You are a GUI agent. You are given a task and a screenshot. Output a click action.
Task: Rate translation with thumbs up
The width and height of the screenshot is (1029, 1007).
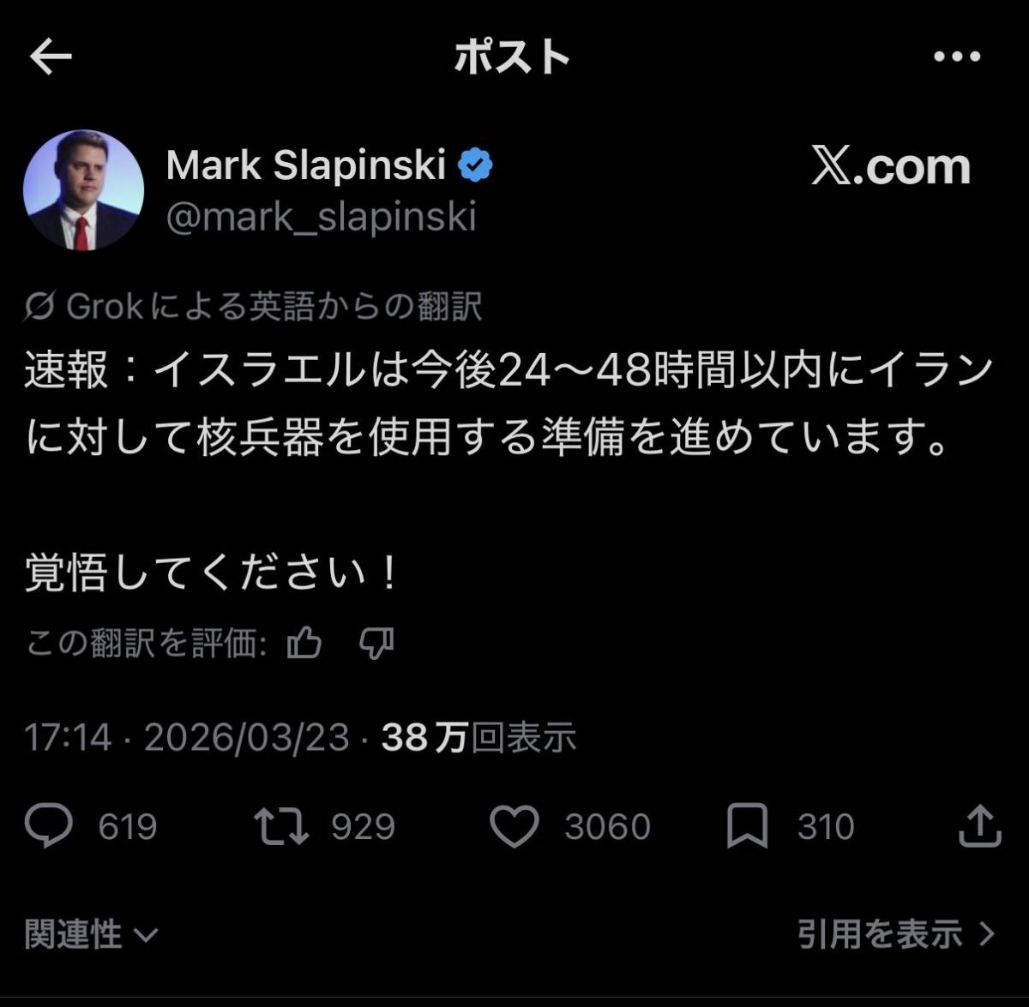(304, 642)
